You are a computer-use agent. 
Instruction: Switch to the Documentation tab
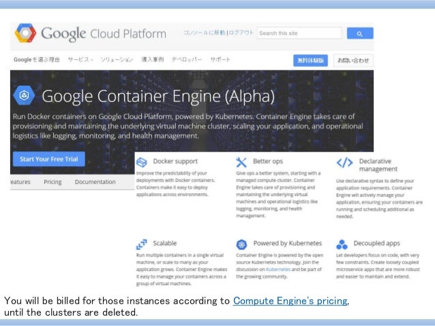(95, 182)
